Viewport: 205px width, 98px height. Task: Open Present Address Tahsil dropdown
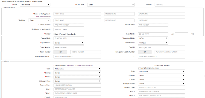(77, 77)
